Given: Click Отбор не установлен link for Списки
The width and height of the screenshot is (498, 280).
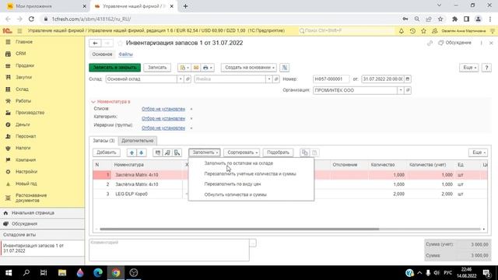Looking at the screenshot, I should click(163, 109).
